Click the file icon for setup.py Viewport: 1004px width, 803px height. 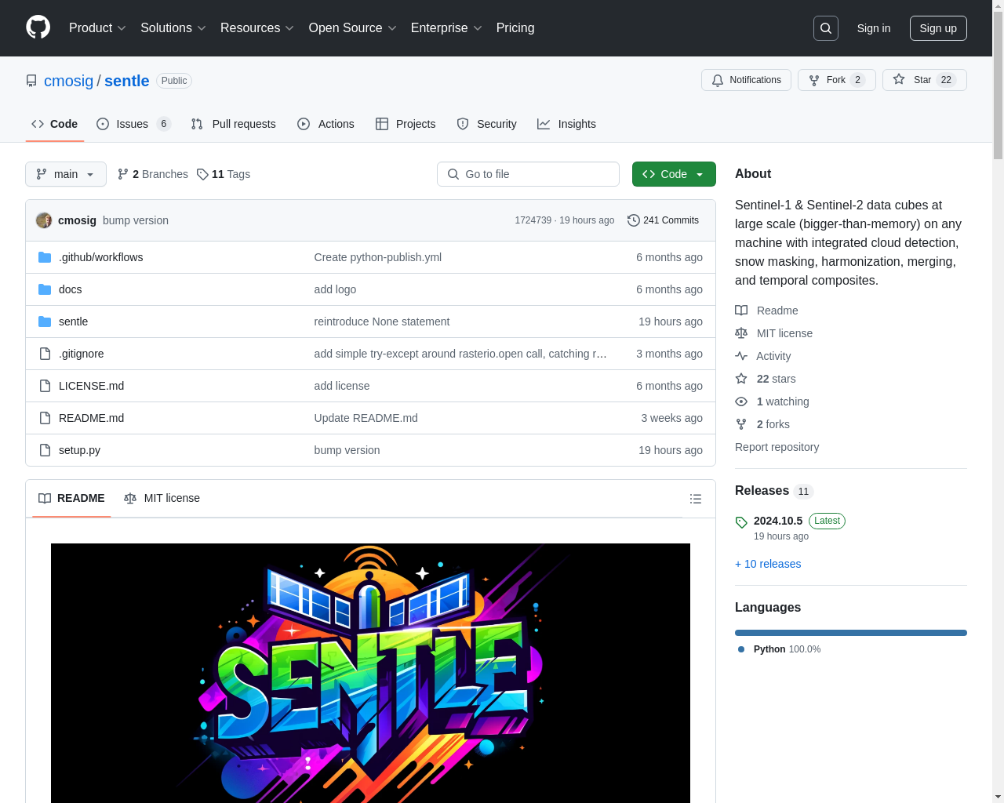(x=45, y=450)
